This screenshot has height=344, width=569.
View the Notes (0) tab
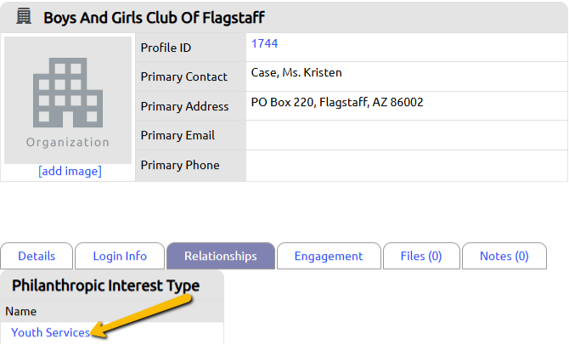504,256
